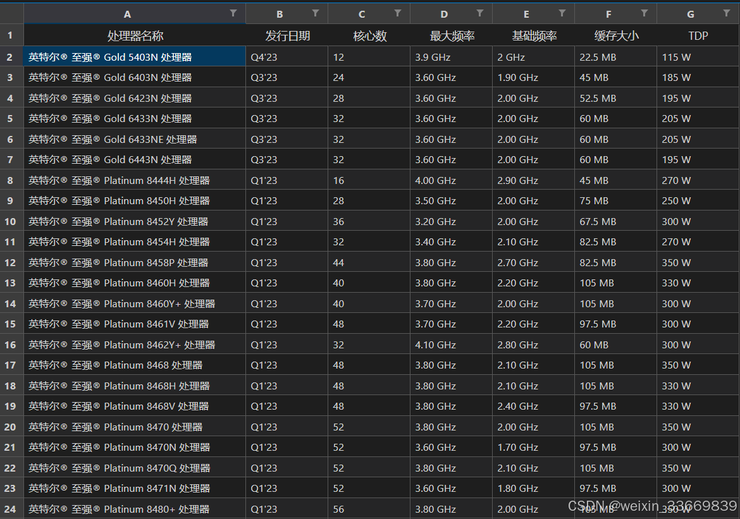Select the Platinum 8480+ name cell

(x=135, y=509)
